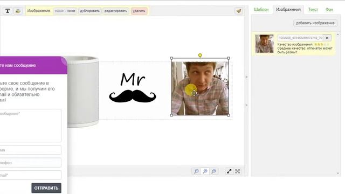Open the Шаблон tab

pyautogui.click(x=261, y=10)
